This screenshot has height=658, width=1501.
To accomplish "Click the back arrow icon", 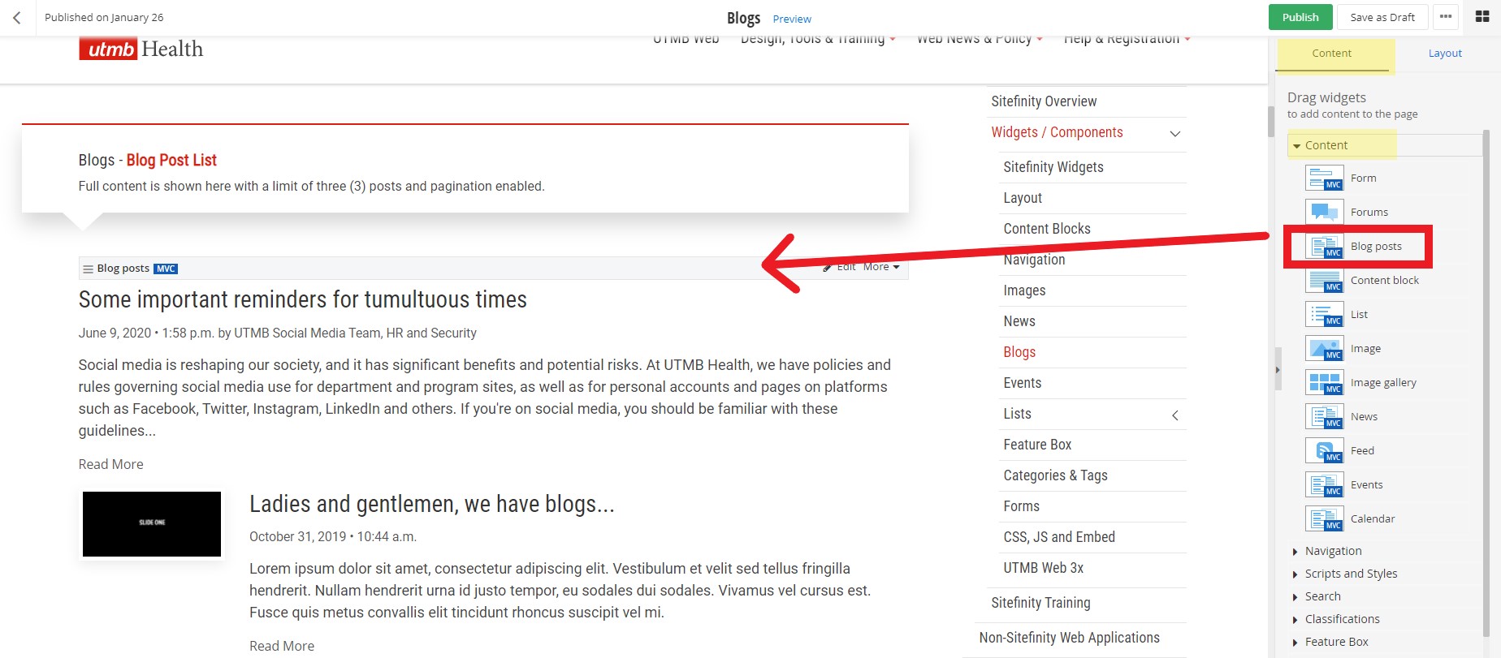I will coord(17,17).
